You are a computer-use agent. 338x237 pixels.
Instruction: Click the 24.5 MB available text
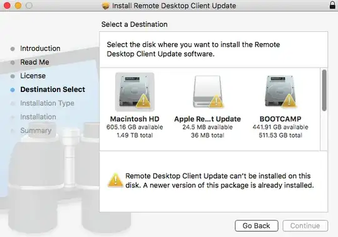(x=207, y=127)
